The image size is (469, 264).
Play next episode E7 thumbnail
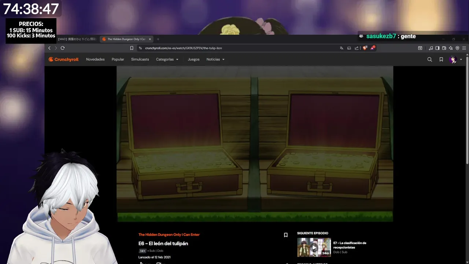click(314, 247)
